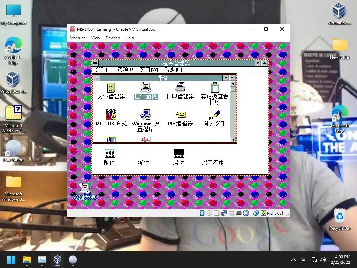Open the 窗口(W) menu

(149, 69)
